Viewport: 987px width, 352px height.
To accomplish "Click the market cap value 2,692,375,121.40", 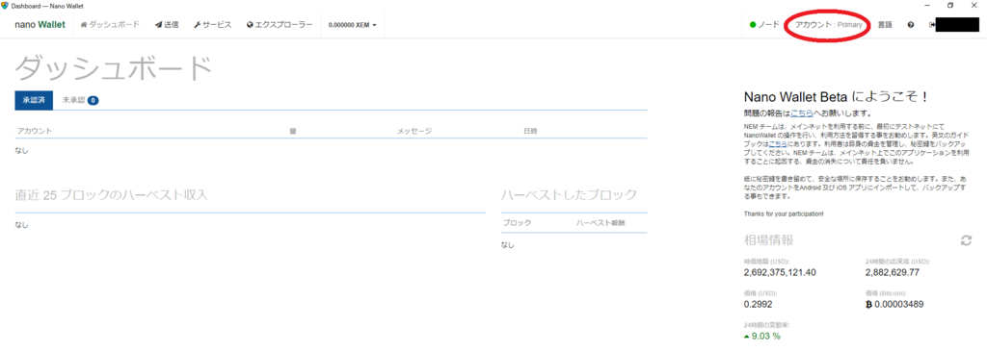I will [780, 272].
